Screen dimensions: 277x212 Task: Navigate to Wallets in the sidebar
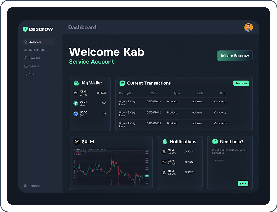34,66
